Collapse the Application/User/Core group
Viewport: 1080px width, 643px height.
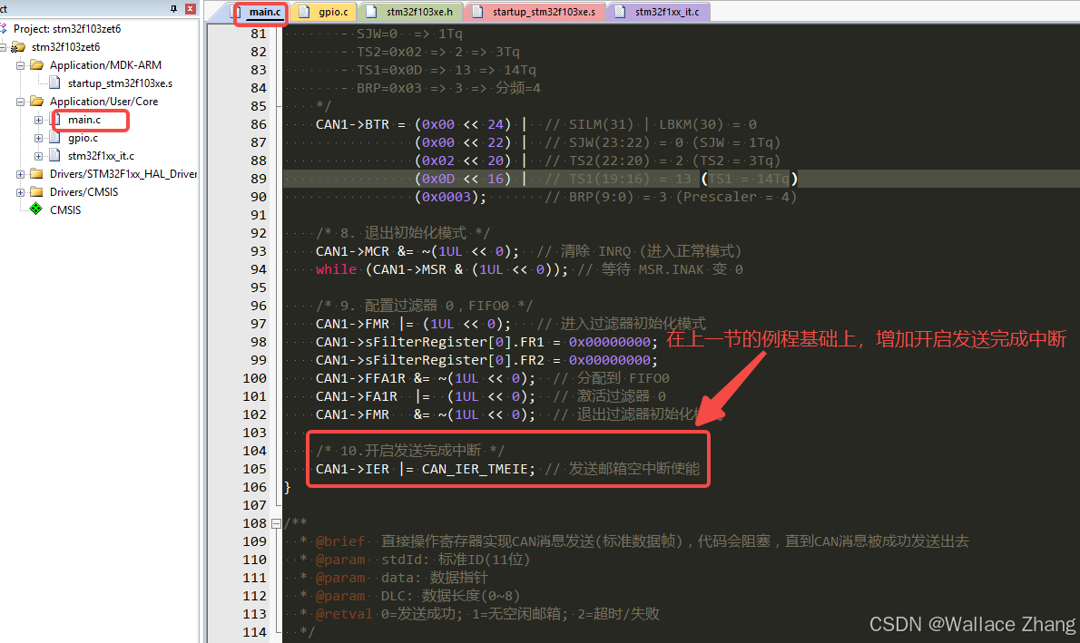21,102
